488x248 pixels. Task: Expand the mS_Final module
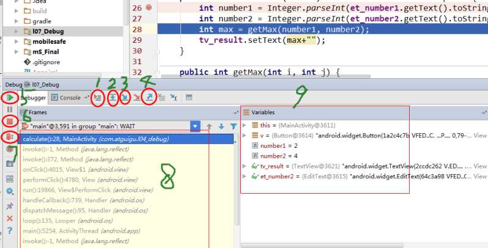pos(17,52)
